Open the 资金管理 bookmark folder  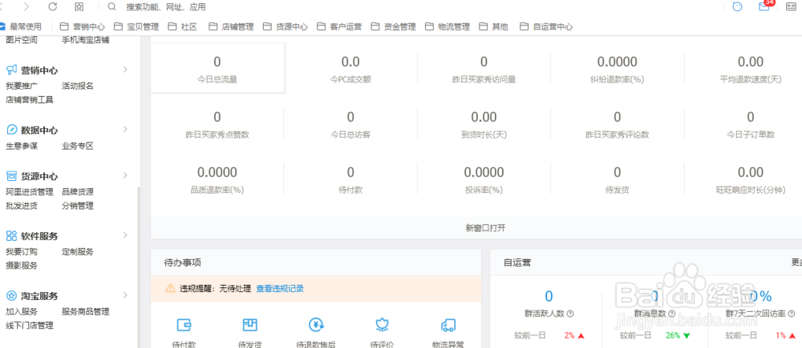tap(393, 26)
